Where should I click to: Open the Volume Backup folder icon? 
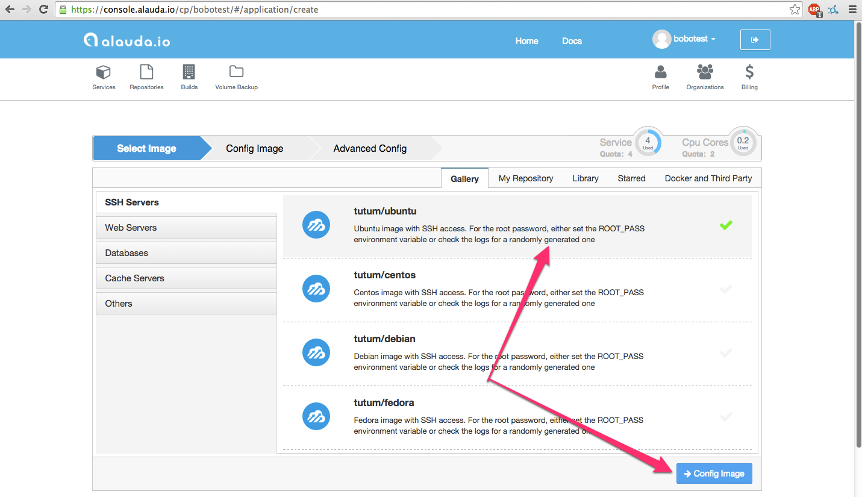pyautogui.click(x=236, y=72)
